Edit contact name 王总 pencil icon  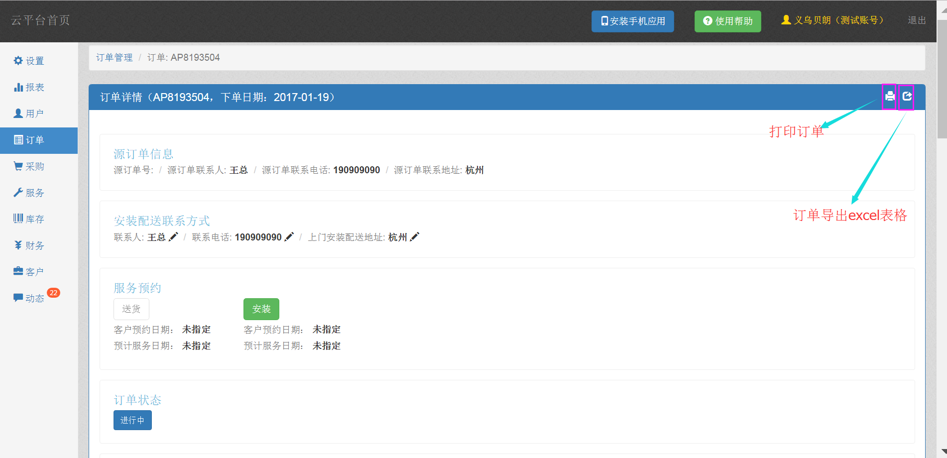click(173, 237)
